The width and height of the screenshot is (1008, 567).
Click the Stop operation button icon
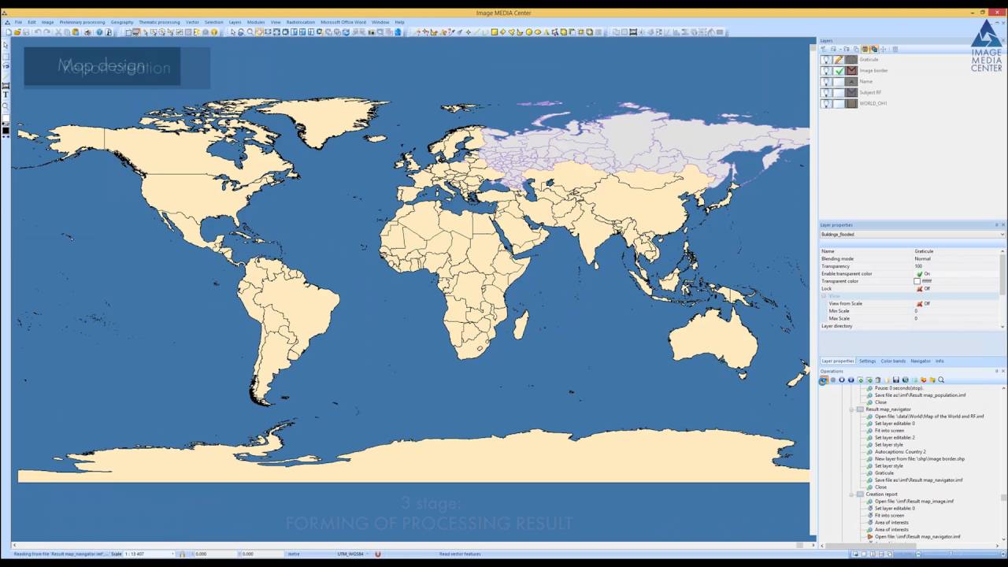tap(842, 380)
